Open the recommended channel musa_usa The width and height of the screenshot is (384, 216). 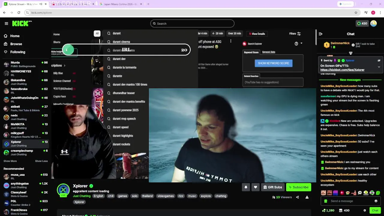click(25, 176)
